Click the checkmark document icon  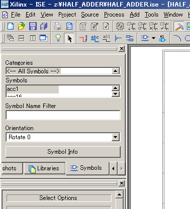point(106,26)
